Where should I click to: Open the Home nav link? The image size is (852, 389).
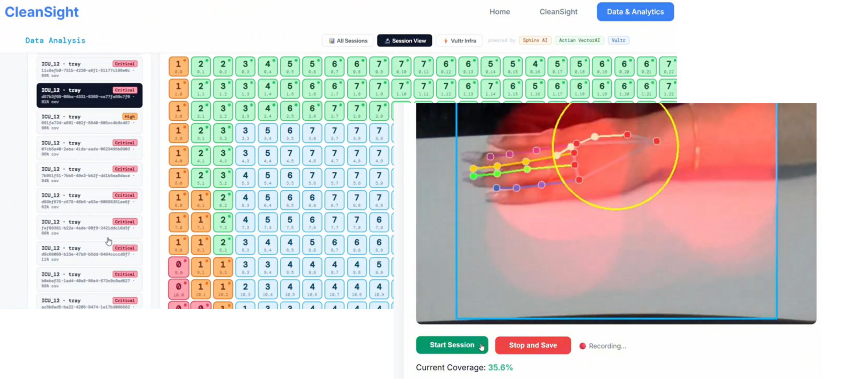click(500, 12)
